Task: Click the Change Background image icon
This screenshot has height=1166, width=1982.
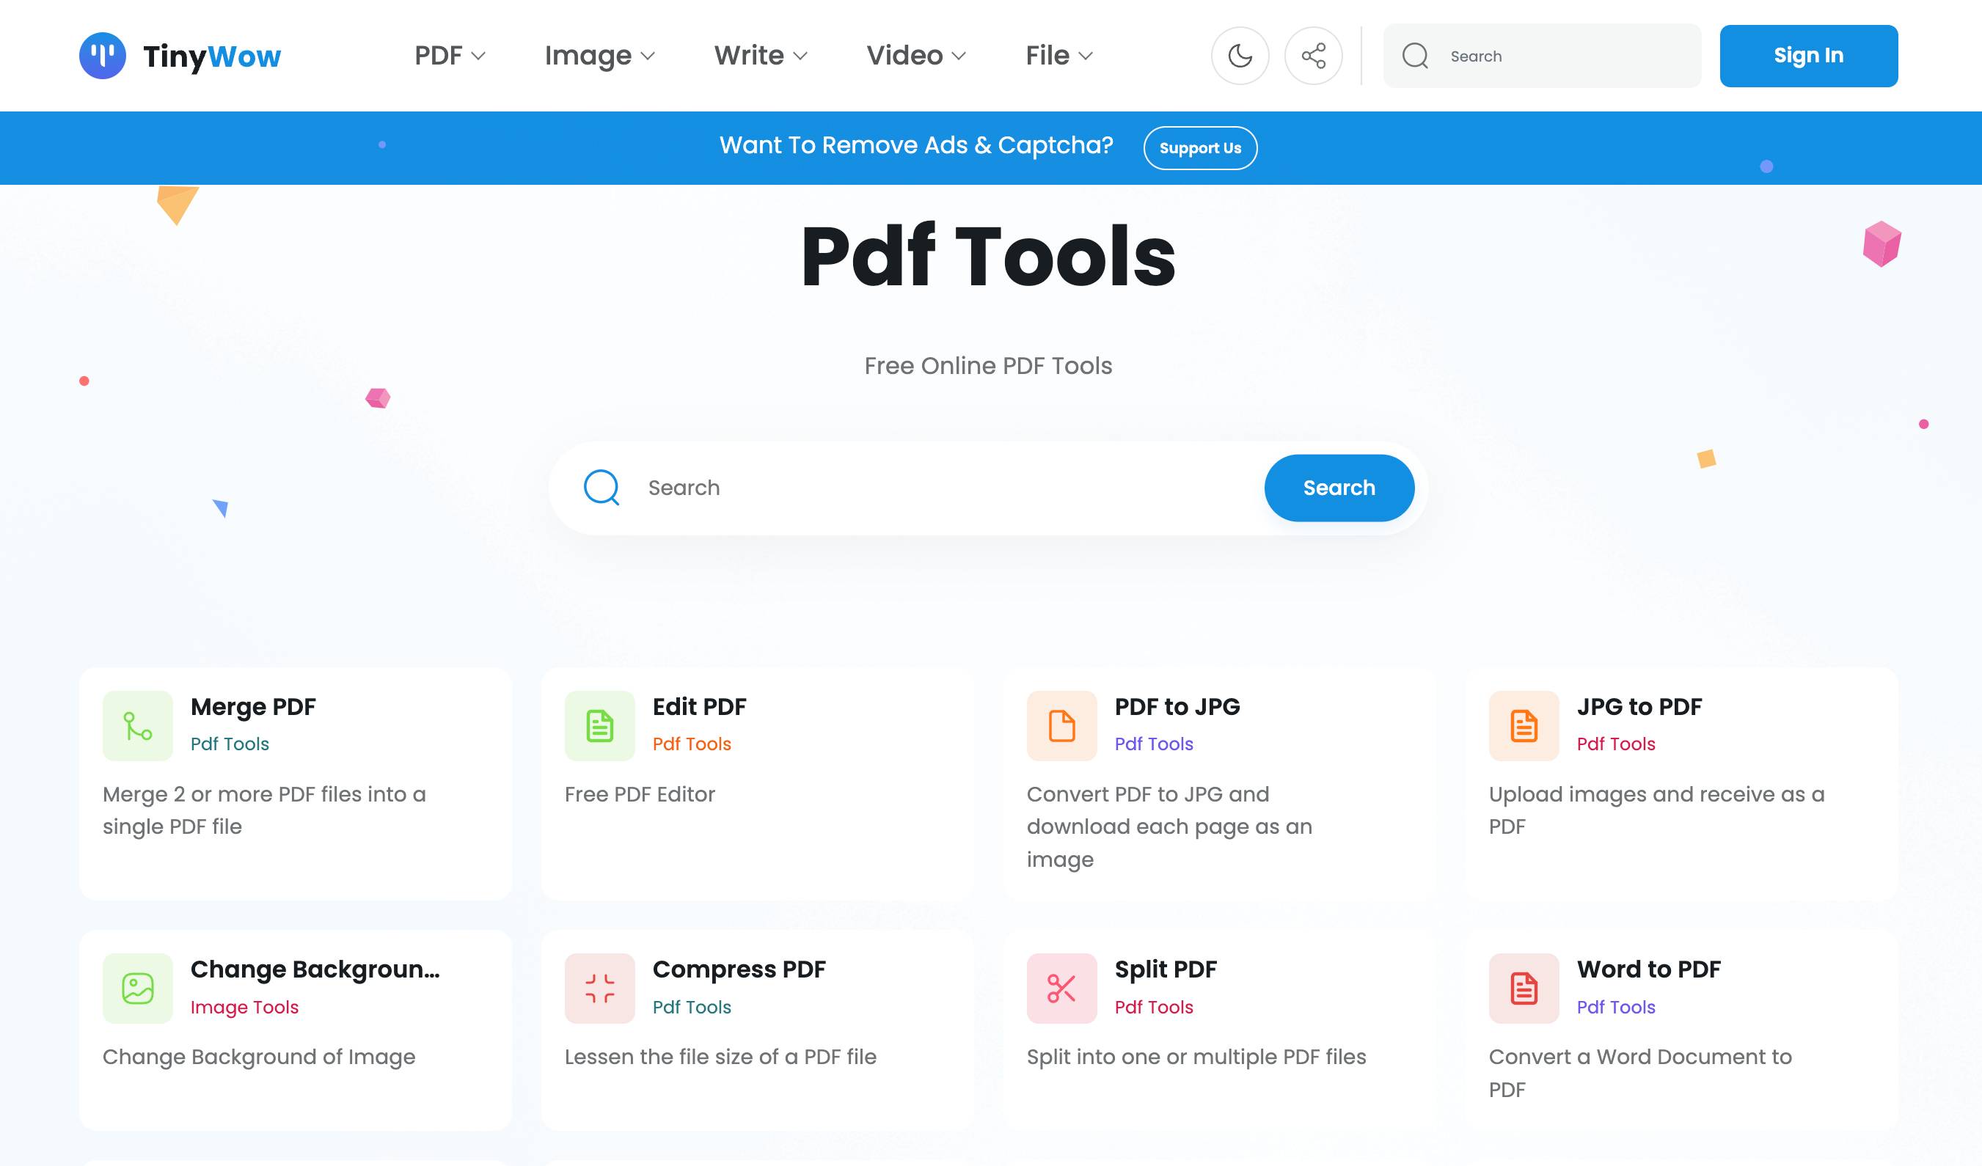Action: point(138,989)
